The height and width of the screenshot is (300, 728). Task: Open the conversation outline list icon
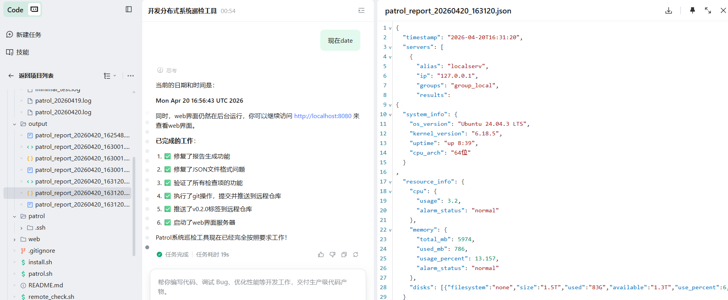coord(361,11)
